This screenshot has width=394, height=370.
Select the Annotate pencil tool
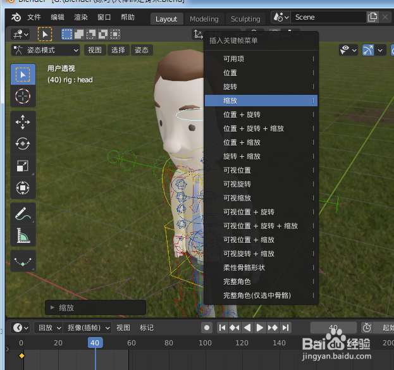tap(23, 214)
